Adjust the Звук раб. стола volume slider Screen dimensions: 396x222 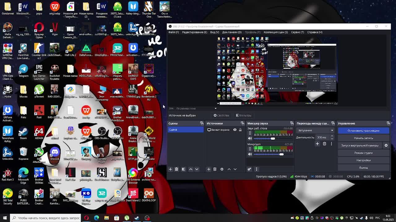point(273,138)
